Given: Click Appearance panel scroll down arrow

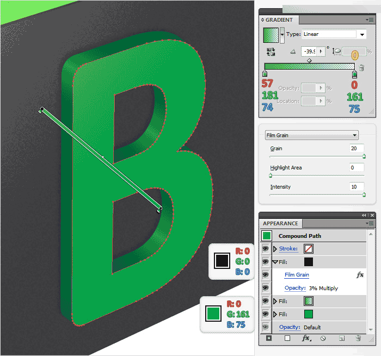Looking at the screenshot, I should (x=371, y=329).
